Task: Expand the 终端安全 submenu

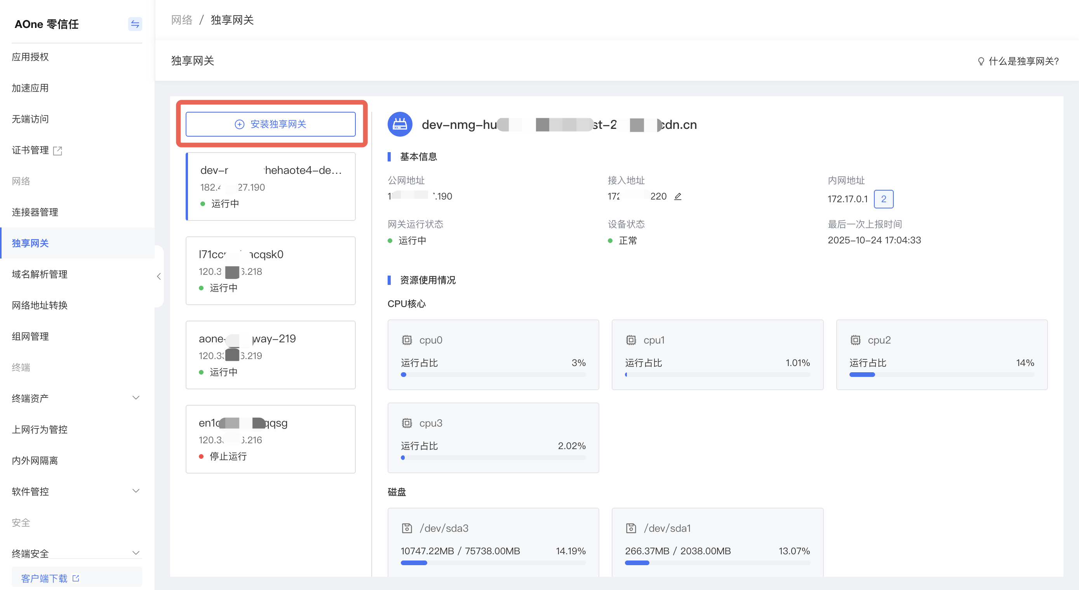Action: [x=136, y=553]
